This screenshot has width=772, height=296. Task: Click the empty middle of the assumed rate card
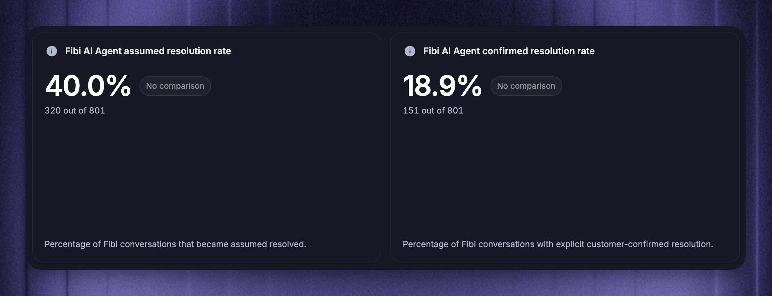tap(207, 174)
